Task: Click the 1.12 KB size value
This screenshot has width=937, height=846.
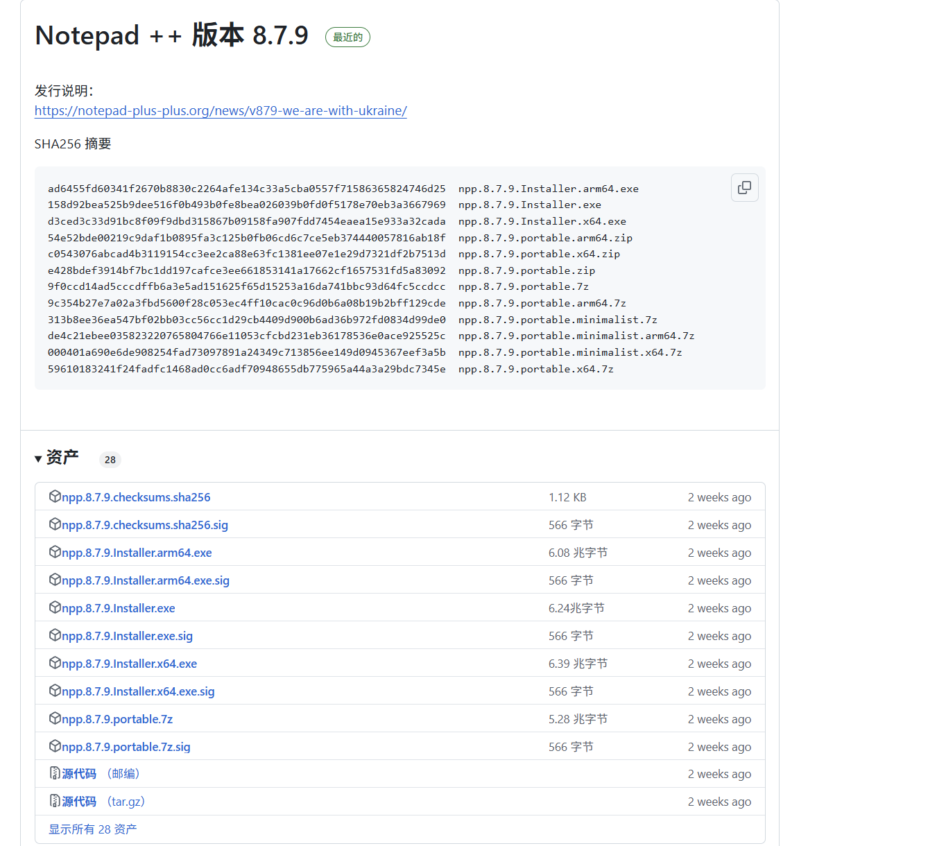Action: (567, 497)
